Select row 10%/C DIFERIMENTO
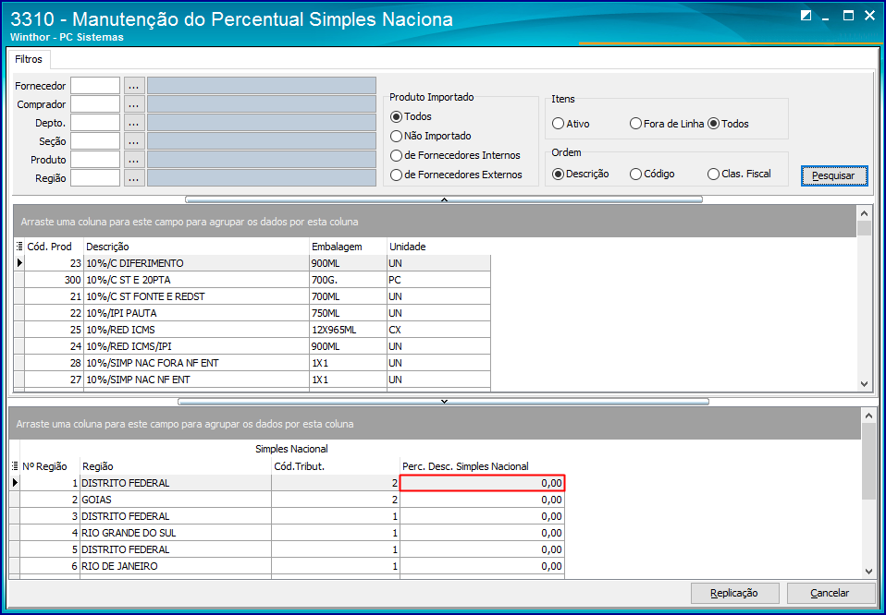This screenshot has width=886, height=615. [252, 263]
